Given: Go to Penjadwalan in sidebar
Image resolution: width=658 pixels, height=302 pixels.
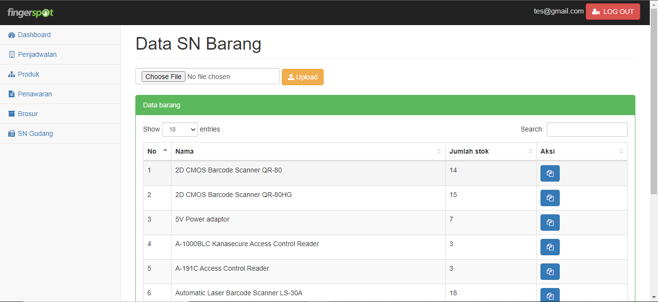Looking at the screenshot, I should [37, 54].
